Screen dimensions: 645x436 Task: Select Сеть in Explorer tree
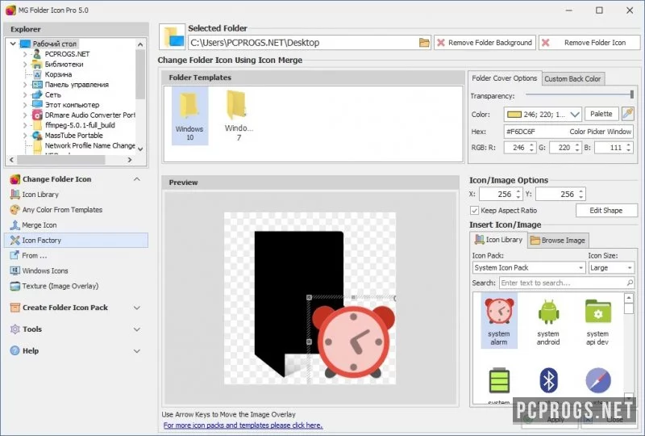(x=52, y=94)
